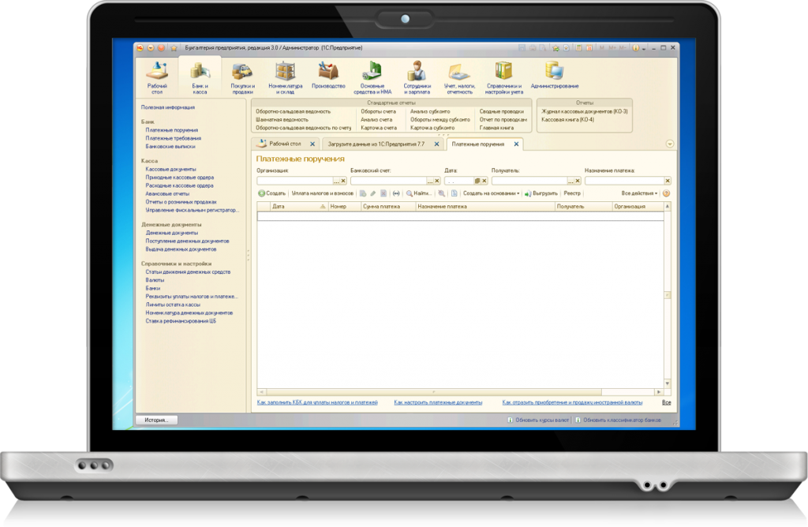Viewport: 808px width, 527px height.
Task: Click the pencil edit icon in toolbar
Action: pyautogui.click(x=373, y=194)
